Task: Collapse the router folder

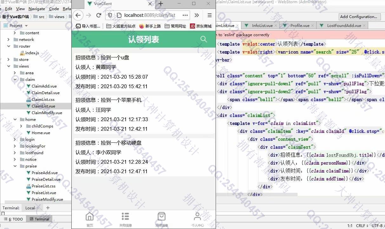Action: (x=8, y=46)
